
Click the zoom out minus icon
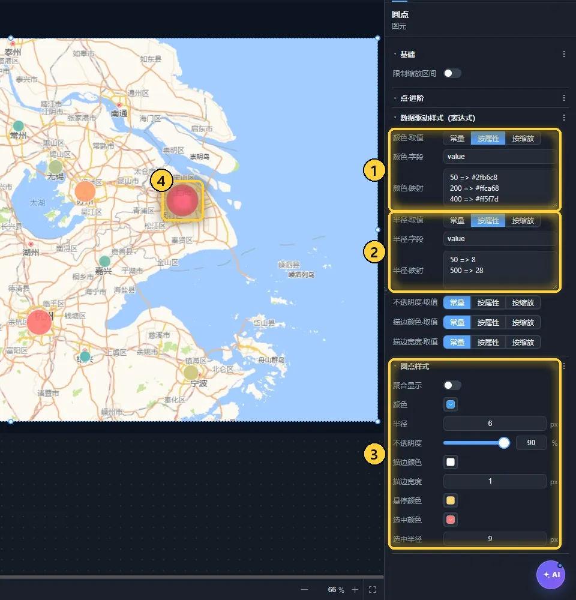click(304, 590)
